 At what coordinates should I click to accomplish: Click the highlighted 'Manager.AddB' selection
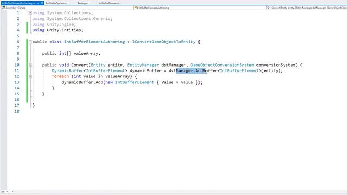coord(191,71)
